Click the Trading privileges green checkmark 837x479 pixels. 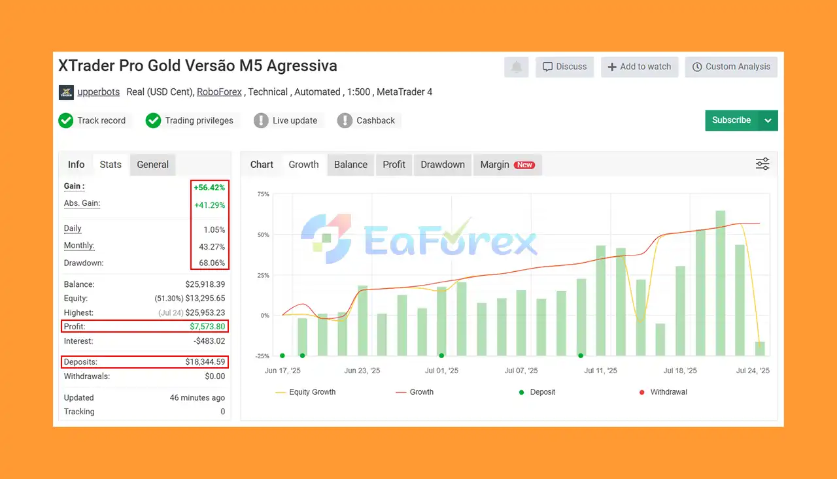[153, 120]
